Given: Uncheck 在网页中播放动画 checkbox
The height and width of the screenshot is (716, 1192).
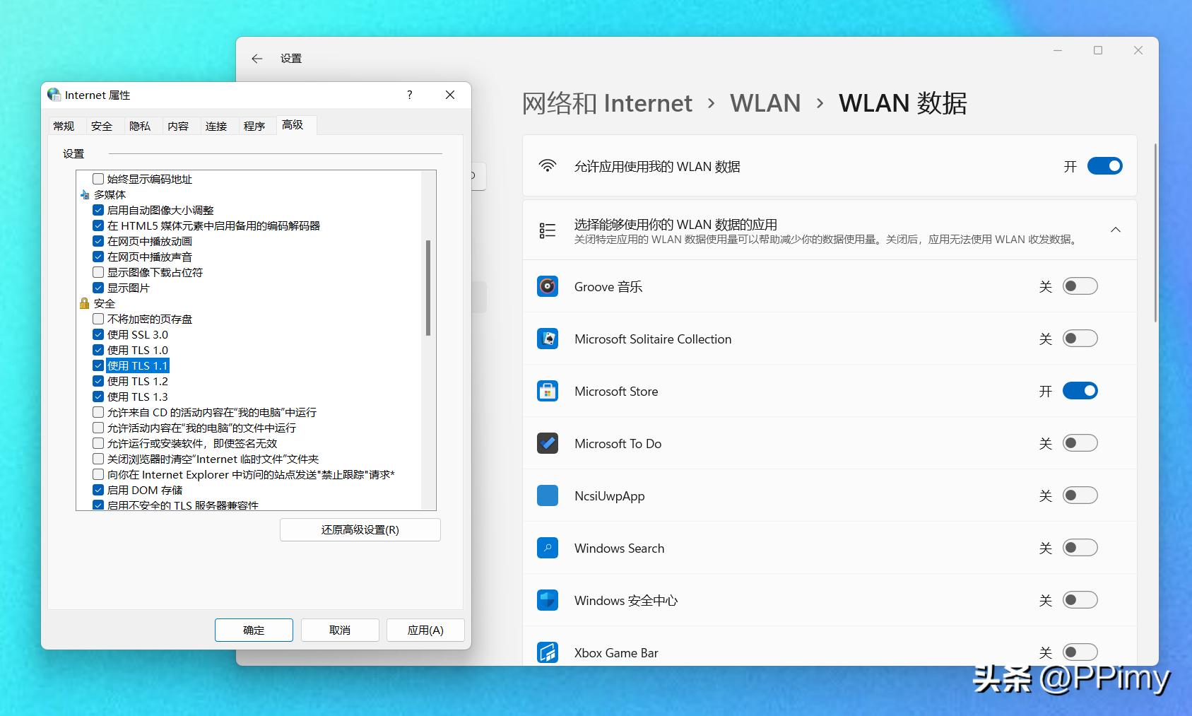Looking at the screenshot, I should click(98, 241).
